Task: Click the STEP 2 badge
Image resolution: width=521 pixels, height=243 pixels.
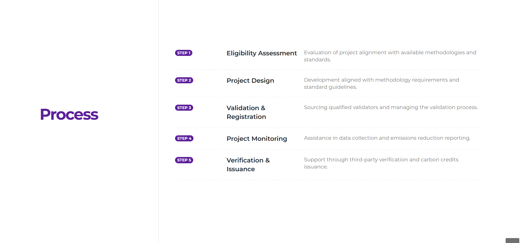Action: [x=184, y=80]
